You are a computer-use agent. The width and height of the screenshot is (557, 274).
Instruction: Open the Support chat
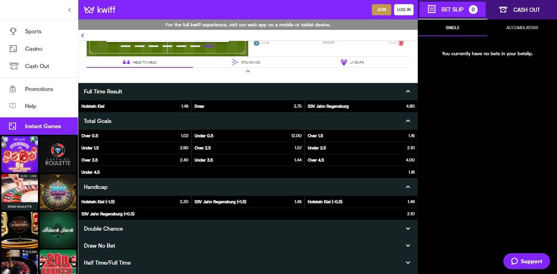point(527,261)
